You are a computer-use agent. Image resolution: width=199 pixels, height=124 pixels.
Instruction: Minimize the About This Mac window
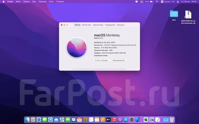click(x=64, y=25)
